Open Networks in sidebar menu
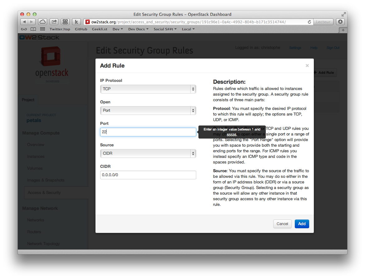The image size is (365, 279). pos(36,220)
